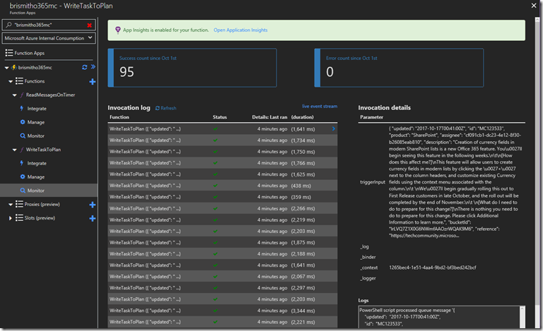Select the invocation row with 438 ms duration
Image resolution: width=543 pixels, height=331 pixels.
(222, 186)
